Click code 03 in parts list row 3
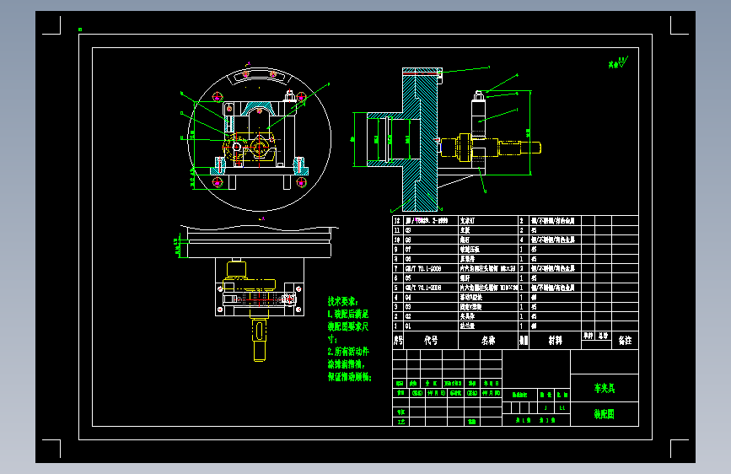This screenshot has height=474, width=731. 408,307
